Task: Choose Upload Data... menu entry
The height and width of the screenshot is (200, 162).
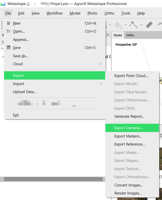Action: 55,92
